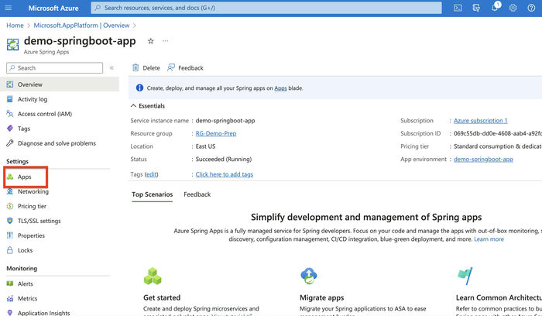Click the Diagnose wrench icon

[x=10, y=143]
